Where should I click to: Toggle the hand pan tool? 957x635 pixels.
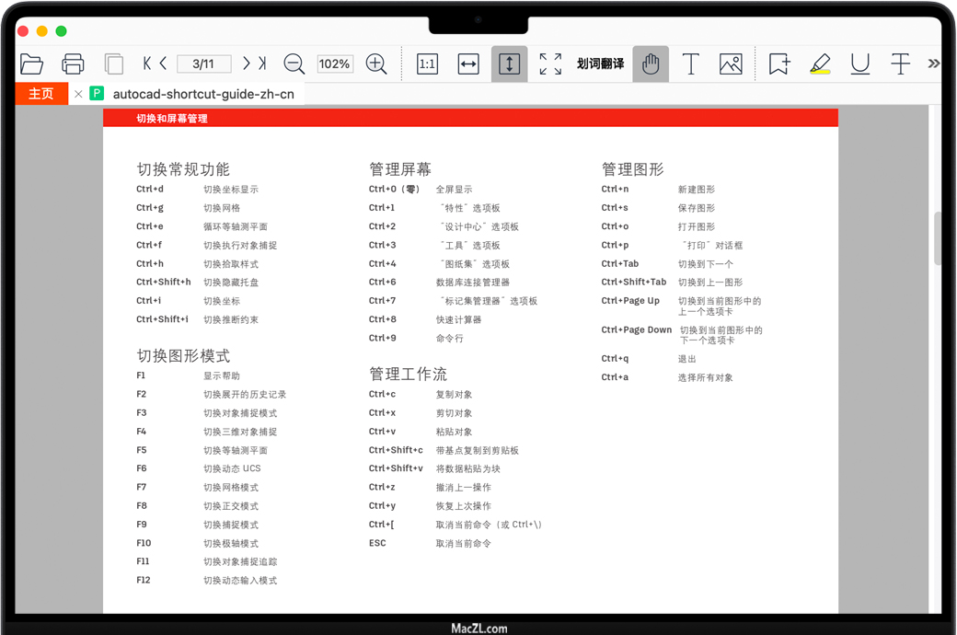651,63
